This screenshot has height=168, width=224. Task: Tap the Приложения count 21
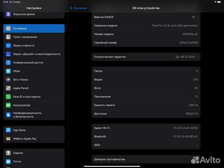coord(196,97)
